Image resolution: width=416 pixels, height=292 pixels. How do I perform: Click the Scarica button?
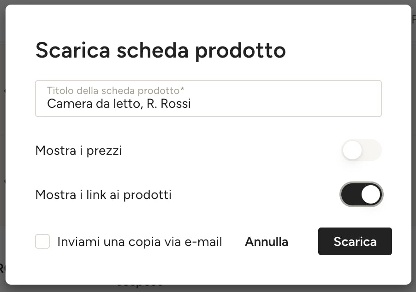355,241
